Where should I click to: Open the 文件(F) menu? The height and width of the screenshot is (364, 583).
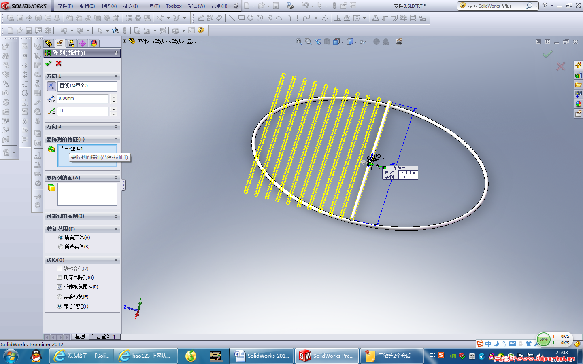click(x=65, y=6)
